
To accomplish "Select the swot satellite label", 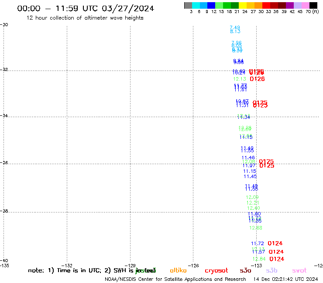I will pos(299,270).
